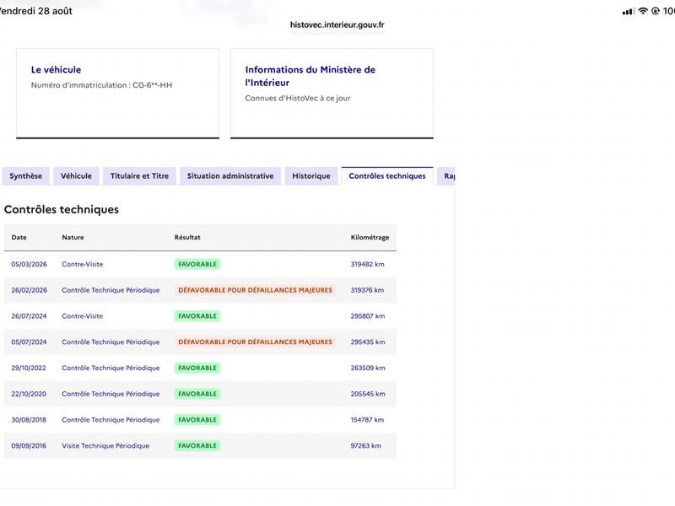Click the Contrôles techniques section title
The image size is (675, 506).
click(62, 209)
